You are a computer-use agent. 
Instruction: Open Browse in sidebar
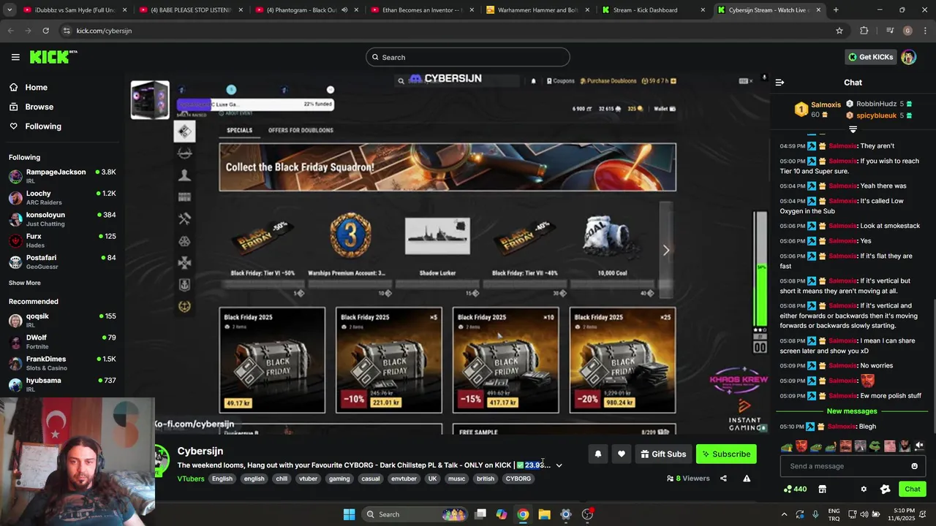coord(31,107)
